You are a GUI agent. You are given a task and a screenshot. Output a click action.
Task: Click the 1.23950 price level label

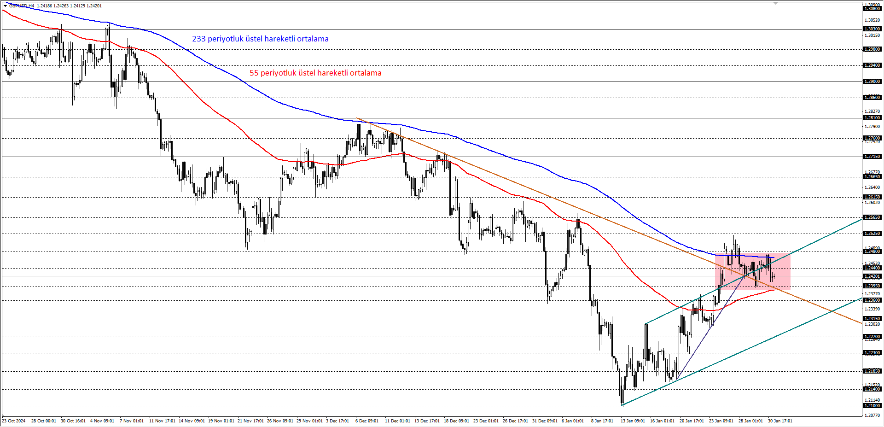pos(872,286)
